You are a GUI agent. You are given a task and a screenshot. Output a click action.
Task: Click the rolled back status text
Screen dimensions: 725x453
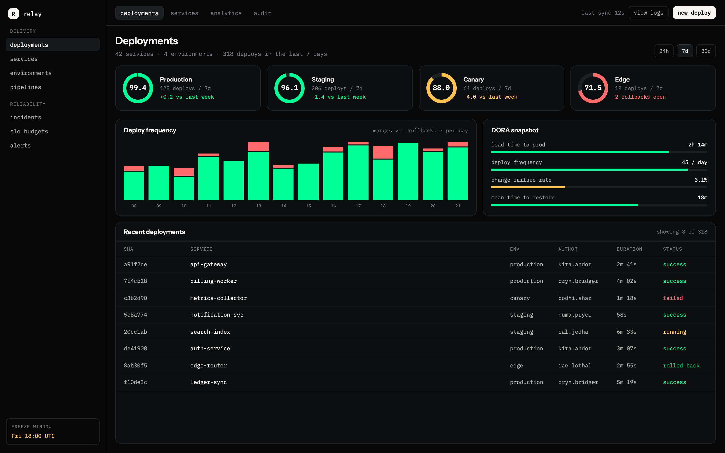click(681, 365)
